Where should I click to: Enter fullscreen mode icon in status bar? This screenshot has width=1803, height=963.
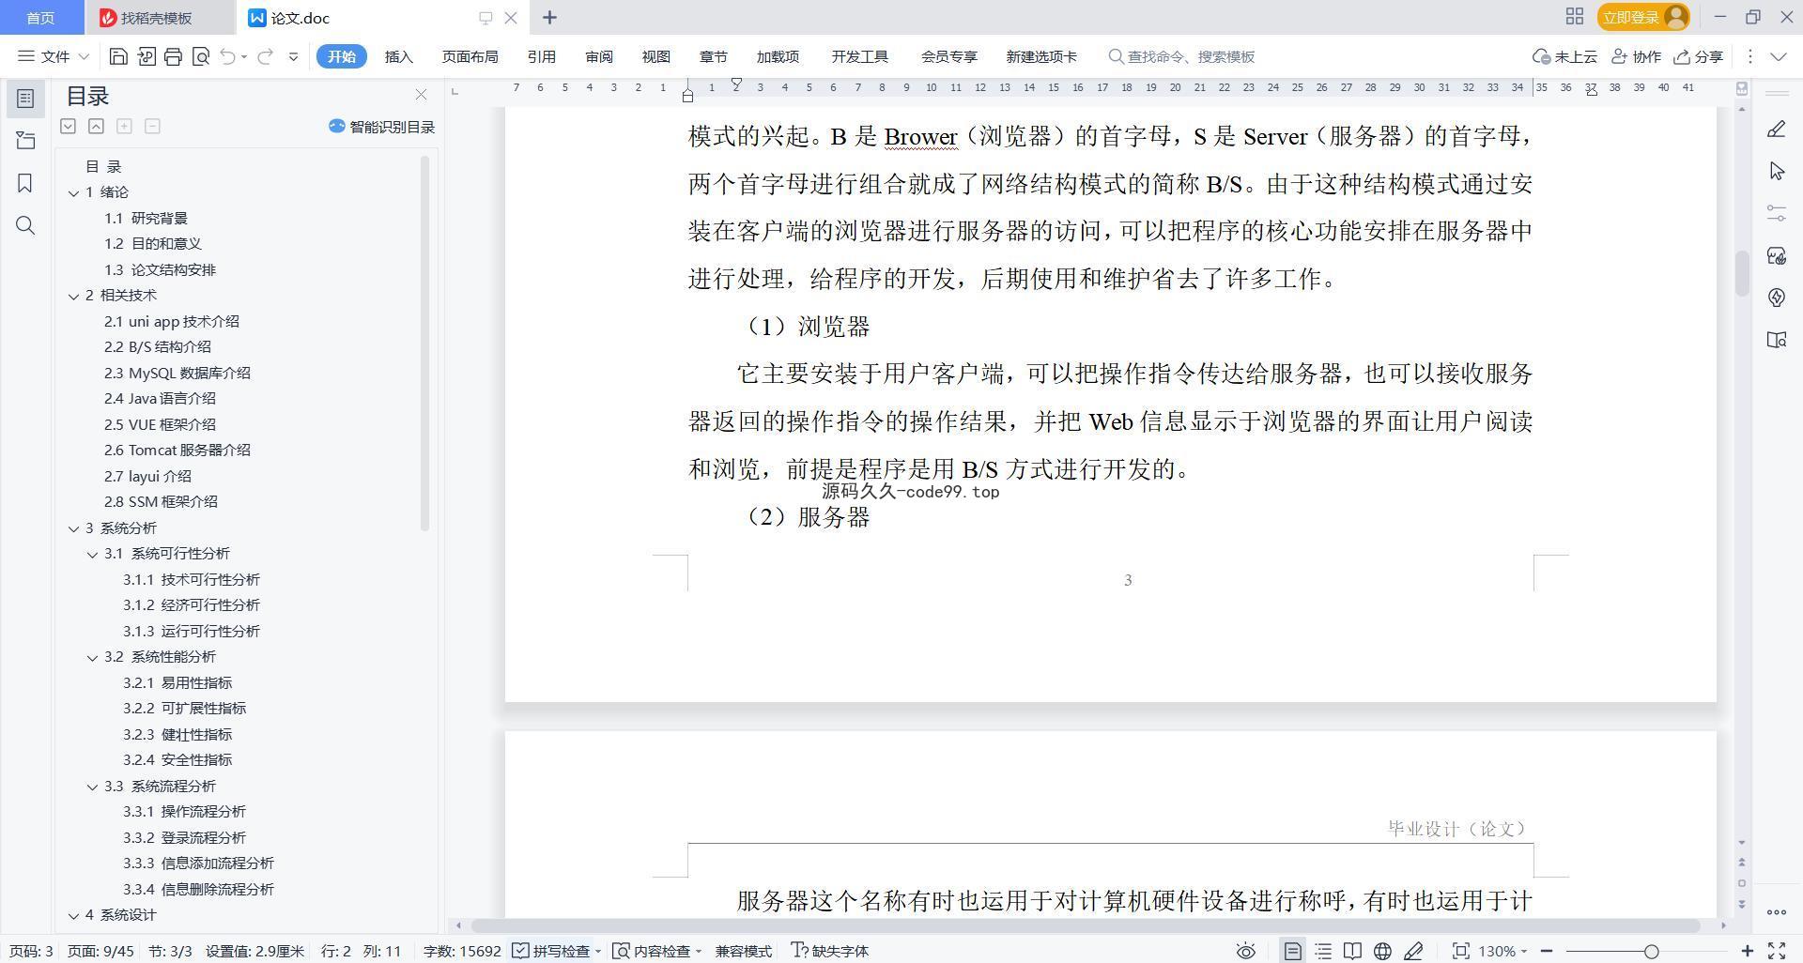tap(1777, 951)
